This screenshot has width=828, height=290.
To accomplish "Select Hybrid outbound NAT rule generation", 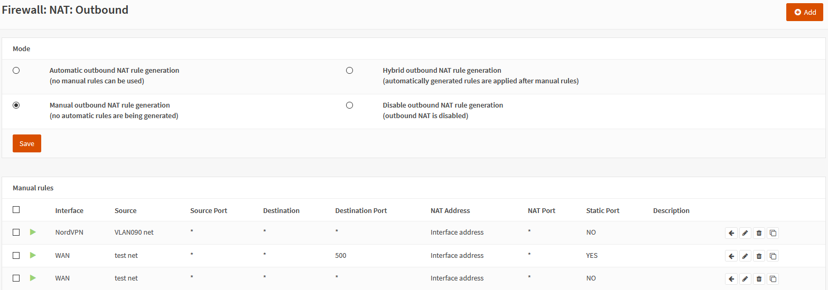I will coord(349,70).
